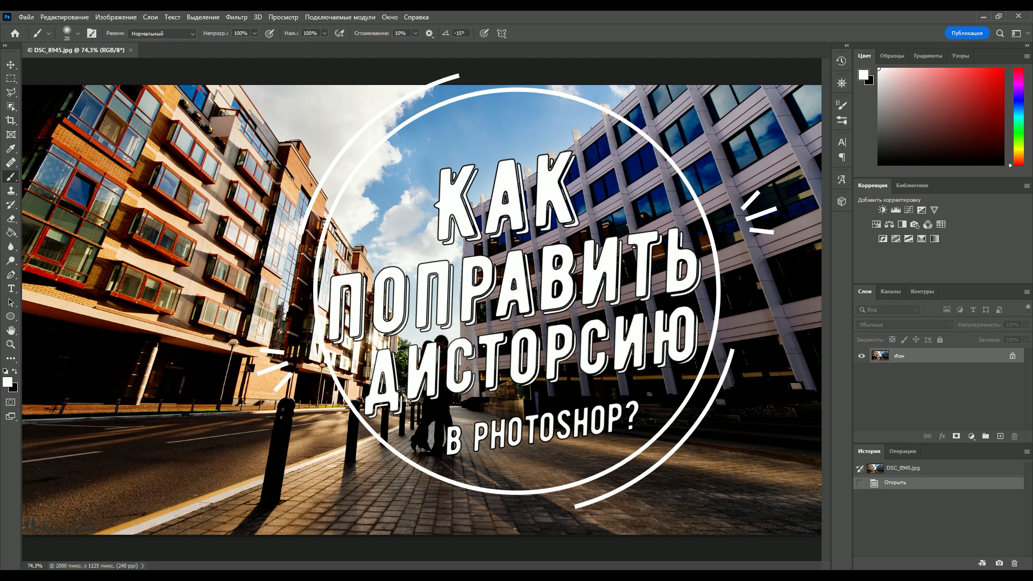Create new layer icon in Layers panel
The height and width of the screenshot is (581, 1033).
click(x=1000, y=436)
